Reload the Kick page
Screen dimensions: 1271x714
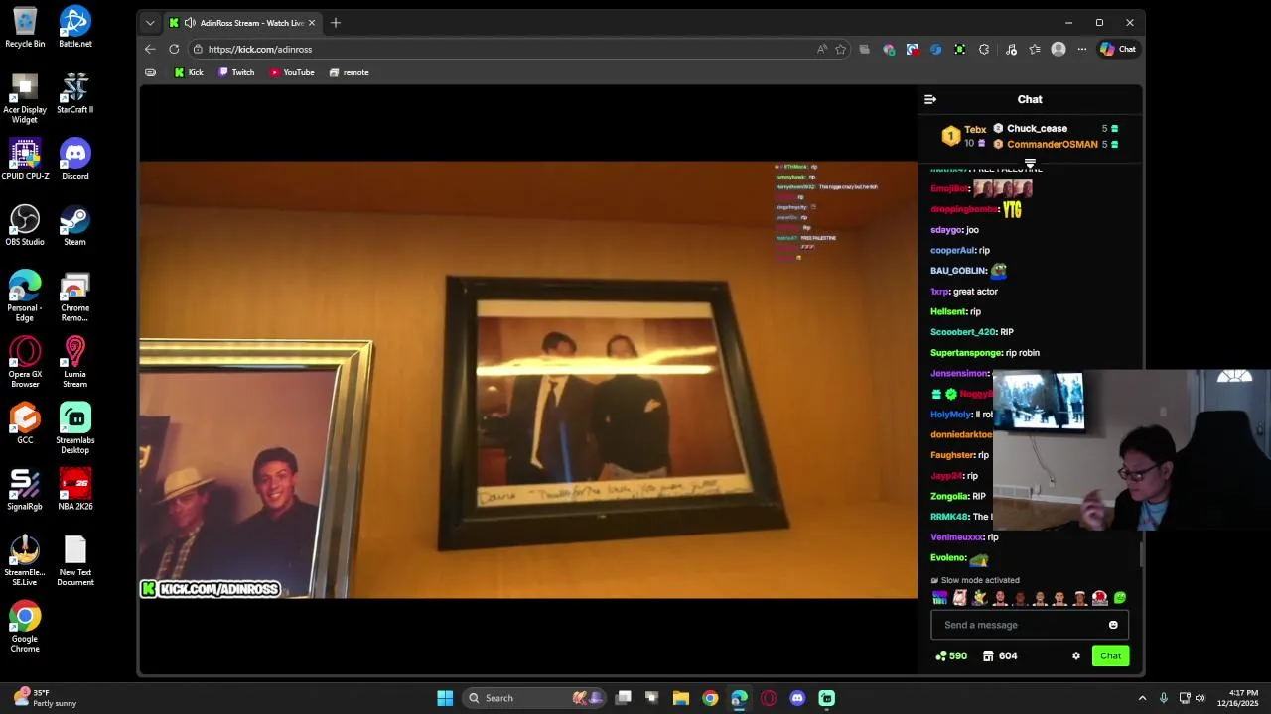pyautogui.click(x=174, y=49)
